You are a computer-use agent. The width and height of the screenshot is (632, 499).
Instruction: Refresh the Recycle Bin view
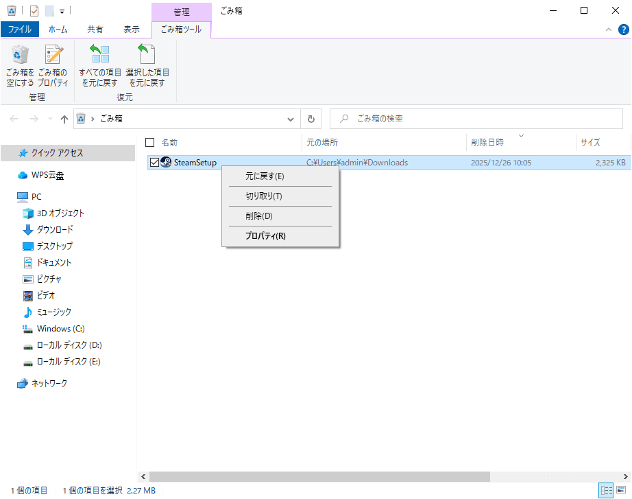pyautogui.click(x=311, y=118)
